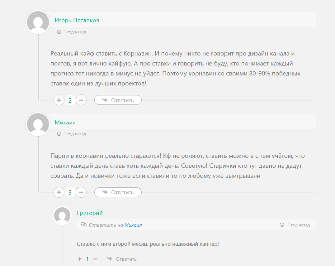Click vote count on Михаил's comment
Image resolution: width=335 pixels, height=266 pixels.
click(70, 192)
